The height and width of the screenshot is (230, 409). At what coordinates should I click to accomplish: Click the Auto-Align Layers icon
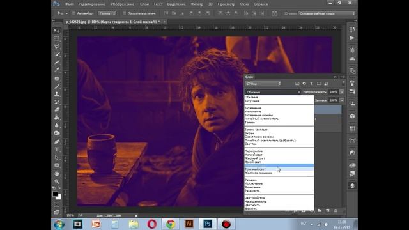(274, 13)
